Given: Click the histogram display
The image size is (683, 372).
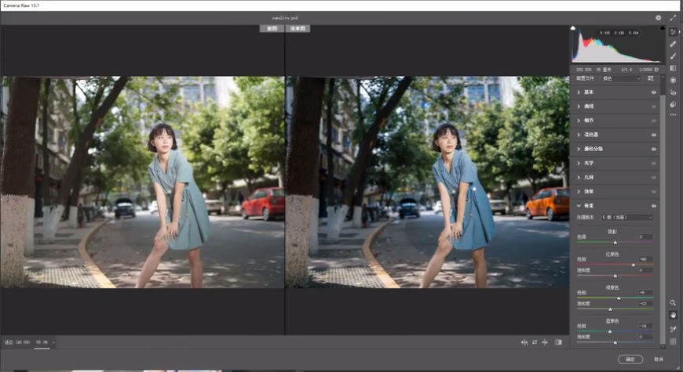Looking at the screenshot, I should [x=618, y=45].
